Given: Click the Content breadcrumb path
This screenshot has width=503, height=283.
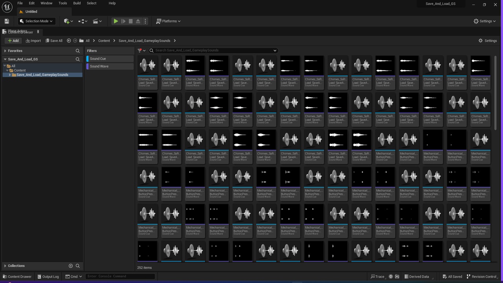Looking at the screenshot, I should [104, 40].
